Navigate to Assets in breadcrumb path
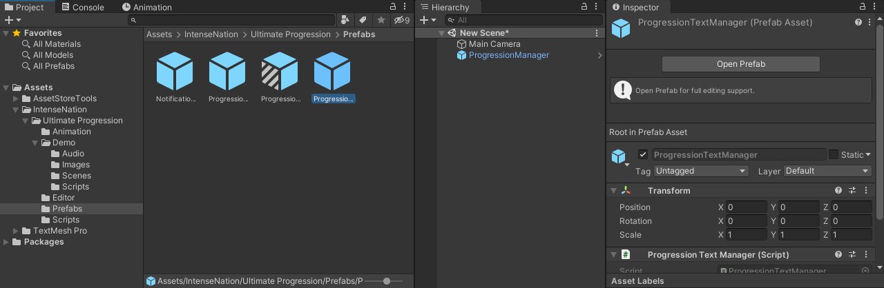This screenshot has height=288, width=884. click(160, 34)
